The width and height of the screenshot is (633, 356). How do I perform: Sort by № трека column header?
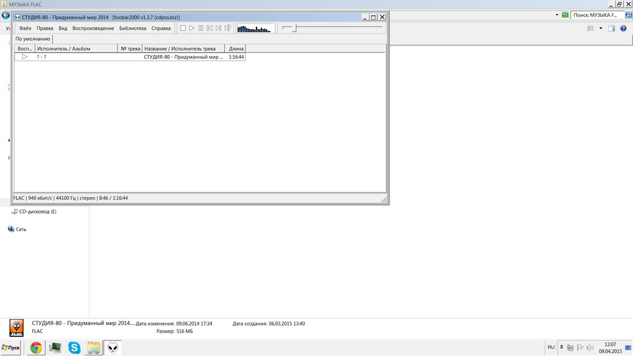[130, 48]
